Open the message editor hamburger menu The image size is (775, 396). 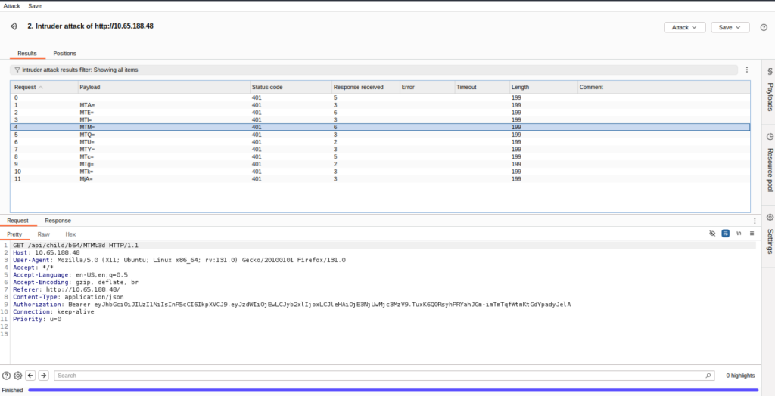(x=752, y=234)
